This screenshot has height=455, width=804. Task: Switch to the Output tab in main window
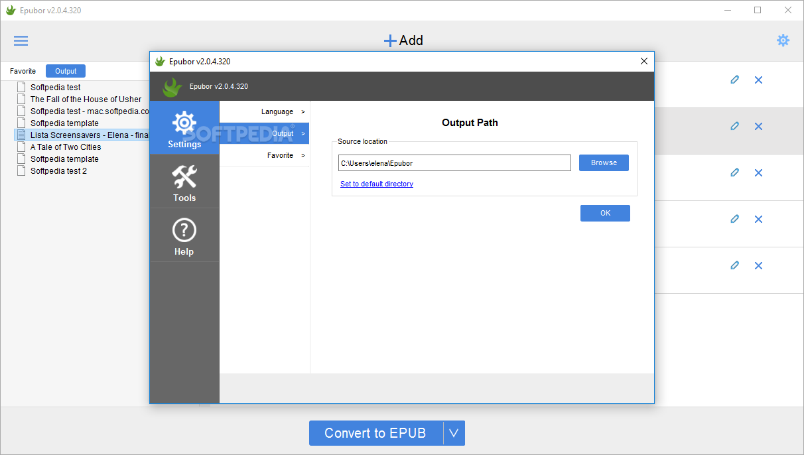66,71
